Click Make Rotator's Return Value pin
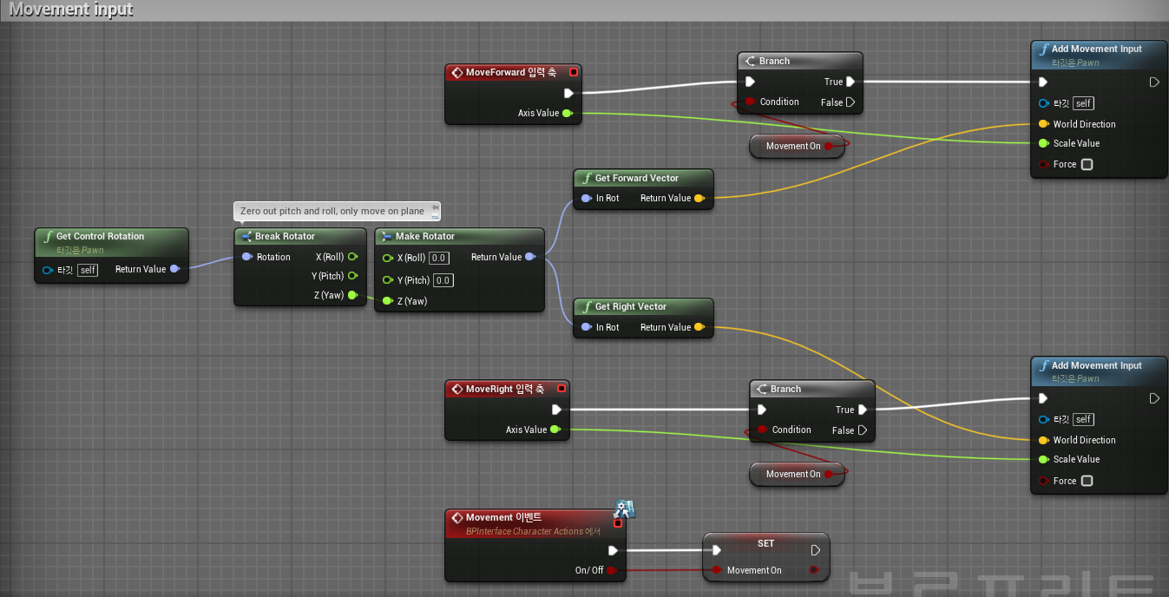This screenshot has height=597, width=1169. (x=530, y=257)
